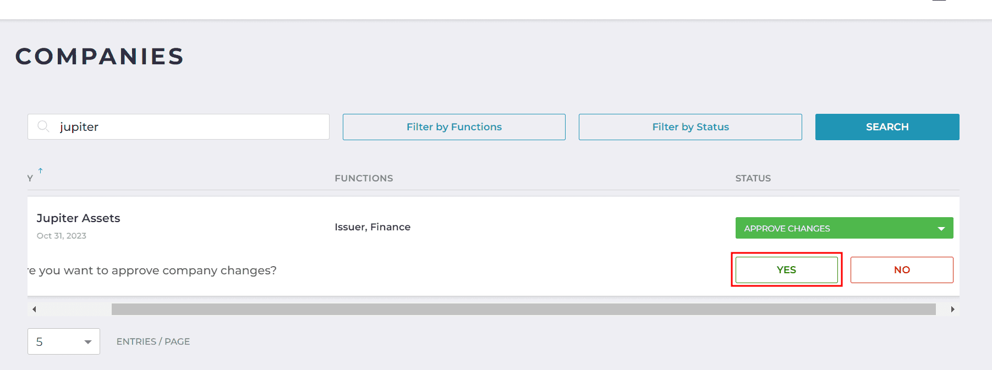Click the Oct 31, 2023 date text
Viewport: 992px width, 370px height.
[x=62, y=236]
